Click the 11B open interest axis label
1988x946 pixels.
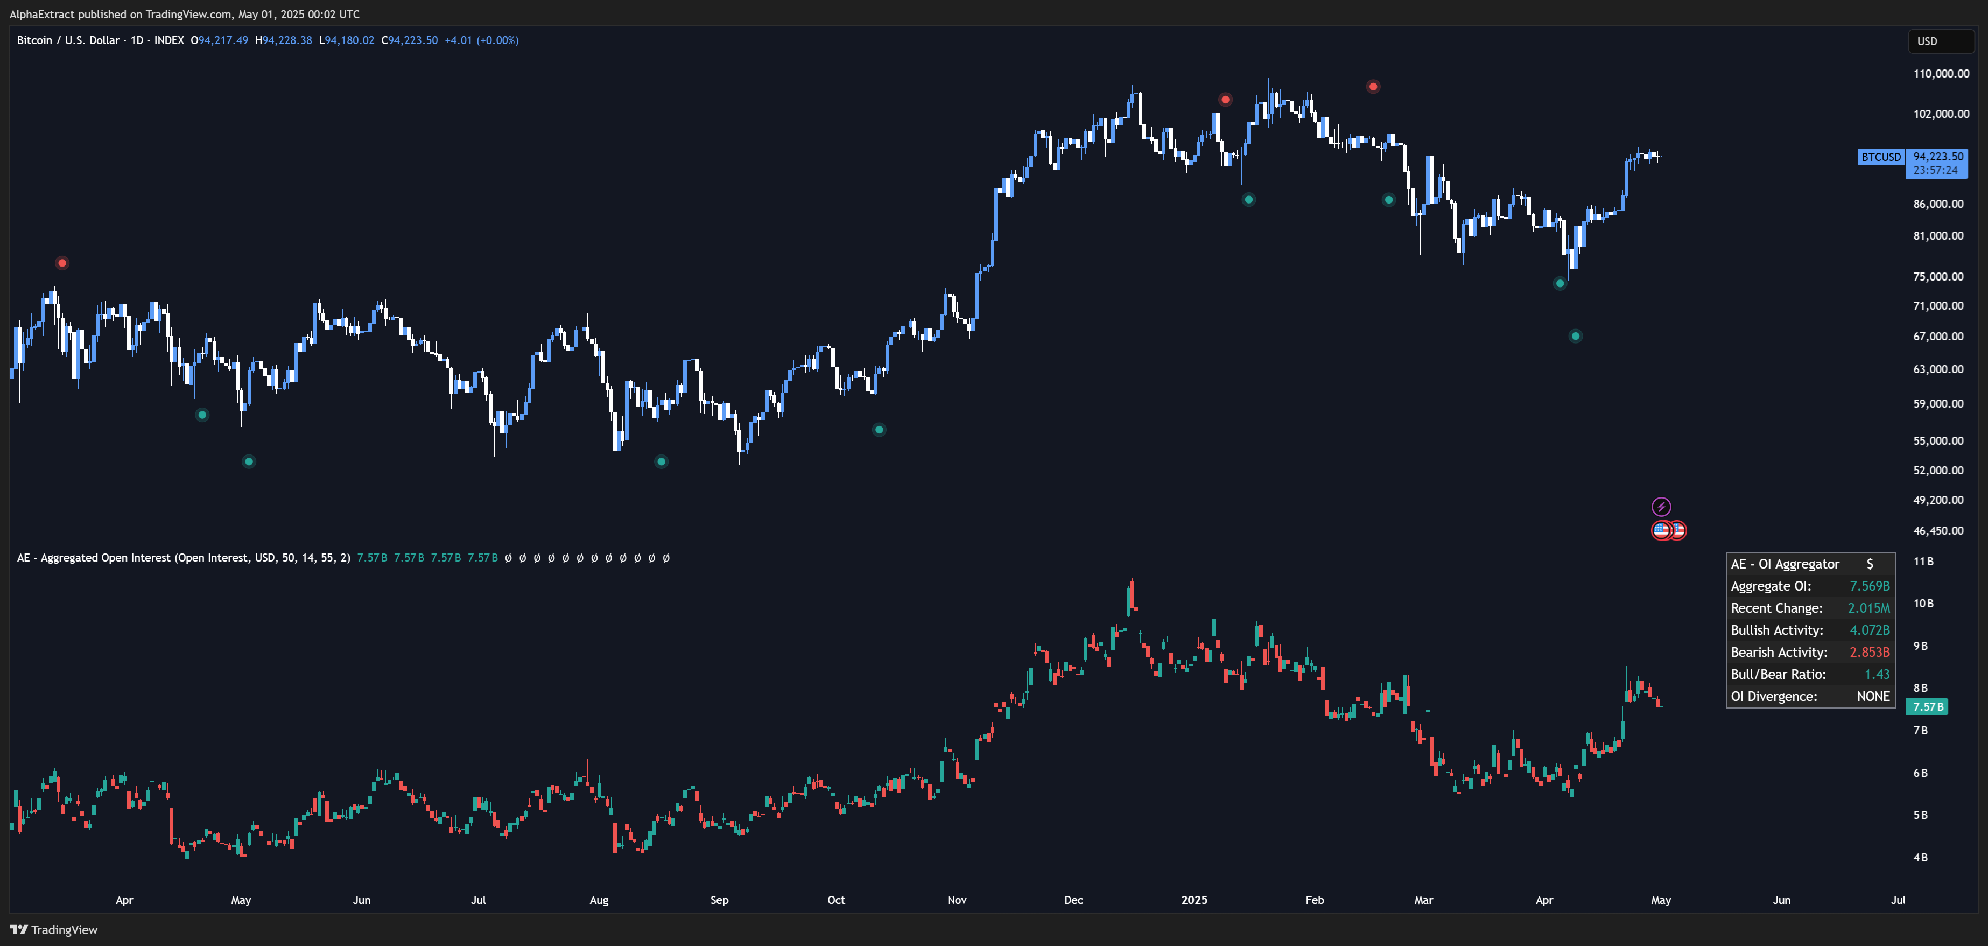[1923, 562]
